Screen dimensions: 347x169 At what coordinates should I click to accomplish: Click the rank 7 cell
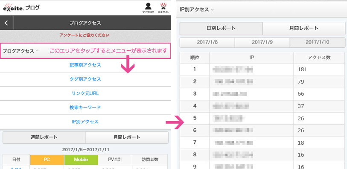point(195,143)
